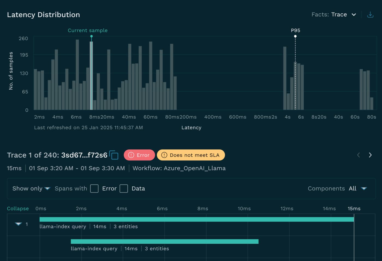Copy the trace ID to clipboard

[114, 155]
